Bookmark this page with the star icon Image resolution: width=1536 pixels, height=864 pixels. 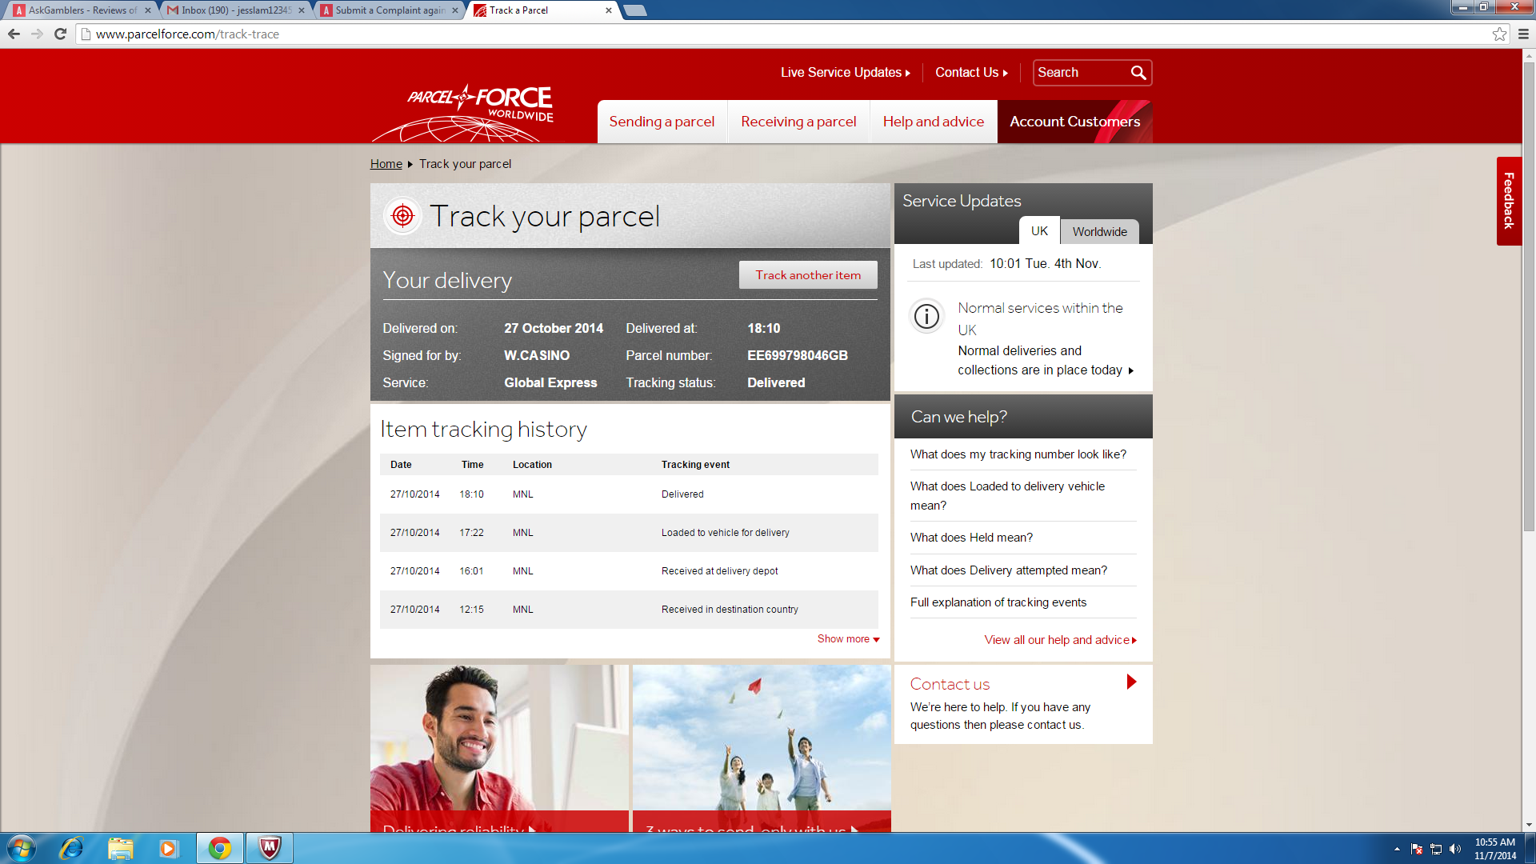[1499, 34]
